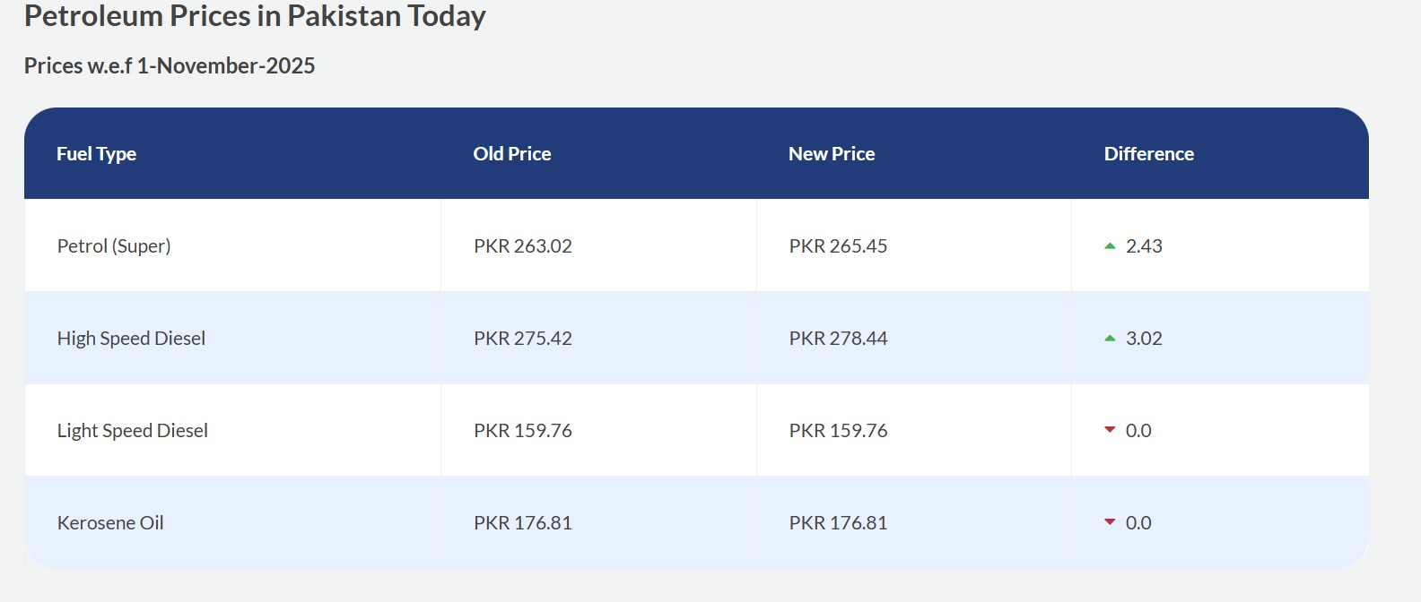
Task: Click the Petrol (Super) fuel name
Action: point(114,246)
